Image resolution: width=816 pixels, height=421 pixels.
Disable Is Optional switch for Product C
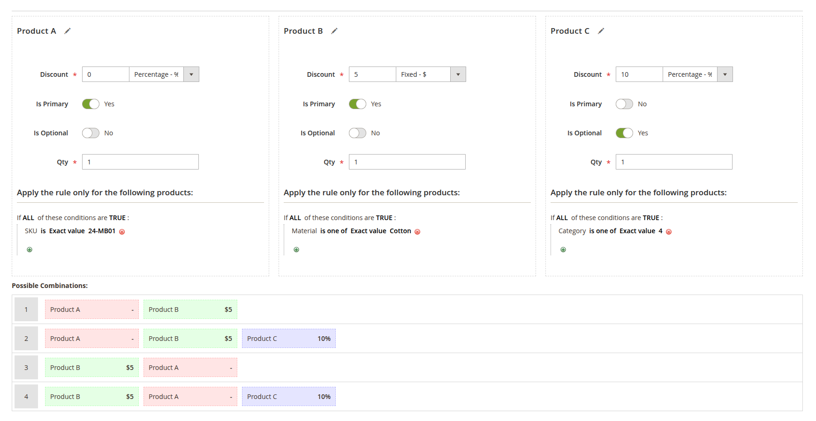(x=624, y=133)
